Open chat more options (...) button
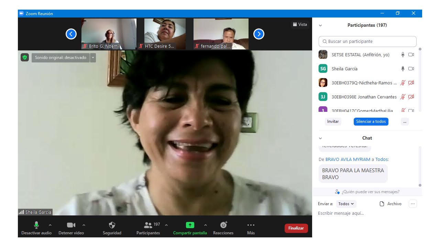The height and width of the screenshot is (247, 440). click(x=413, y=204)
